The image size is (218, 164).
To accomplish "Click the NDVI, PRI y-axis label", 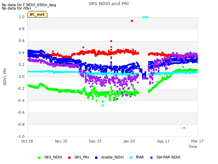I will [5, 77].
